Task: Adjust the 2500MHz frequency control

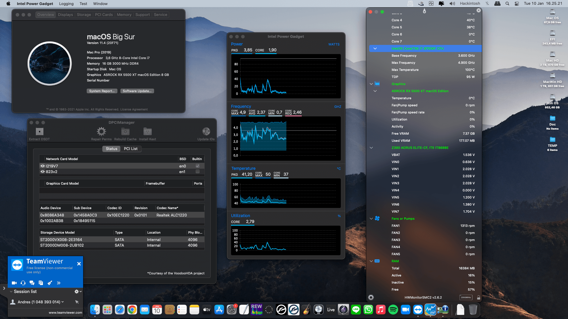Action: pos(466,297)
